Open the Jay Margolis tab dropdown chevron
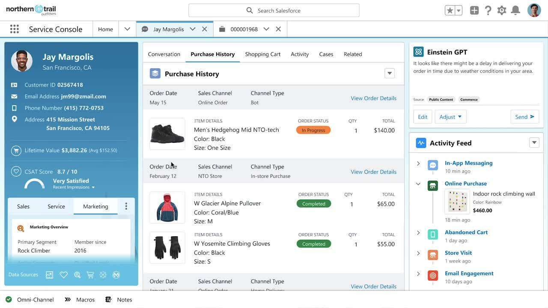The width and height of the screenshot is (548, 308). (x=193, y=29)
